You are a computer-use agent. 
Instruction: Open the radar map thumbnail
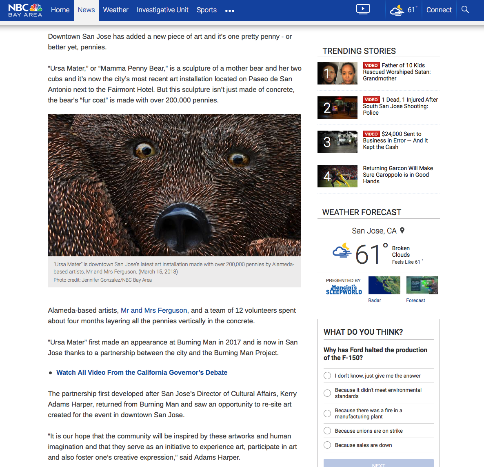384,285
